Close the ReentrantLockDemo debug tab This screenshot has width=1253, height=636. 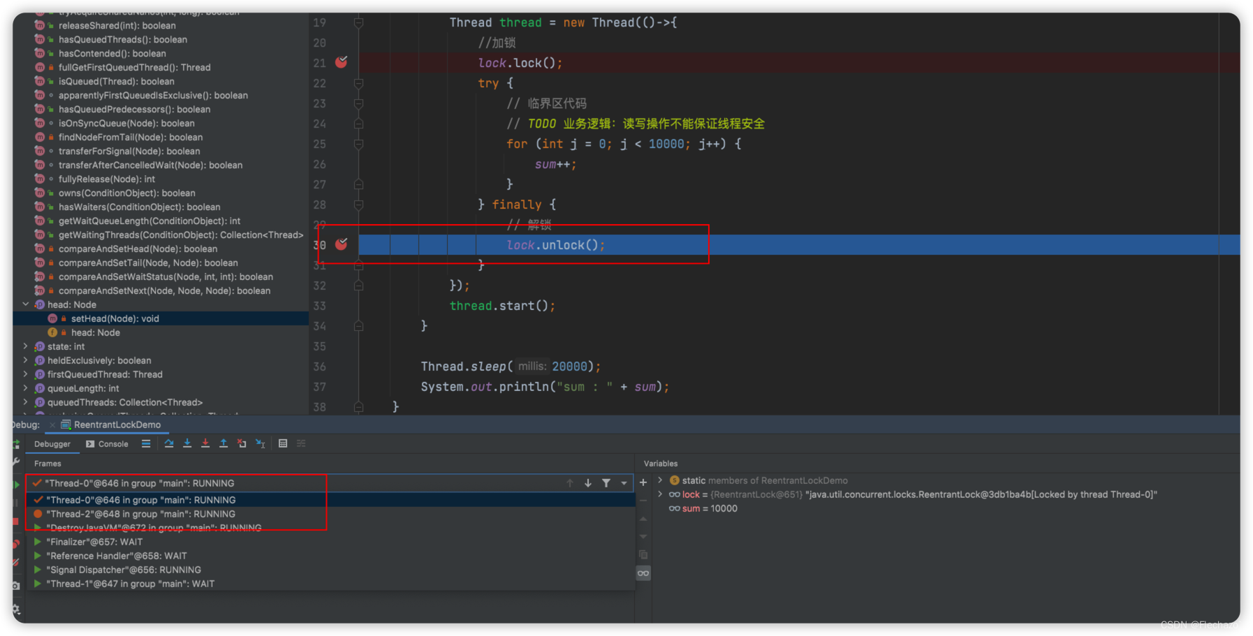pos(52,424)
